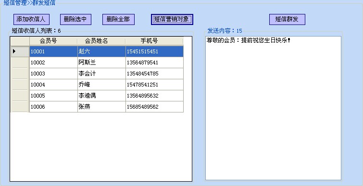Open the 短信营销对象 button
The height and width of the screenshot is (186, 363).
click(172, 19)
